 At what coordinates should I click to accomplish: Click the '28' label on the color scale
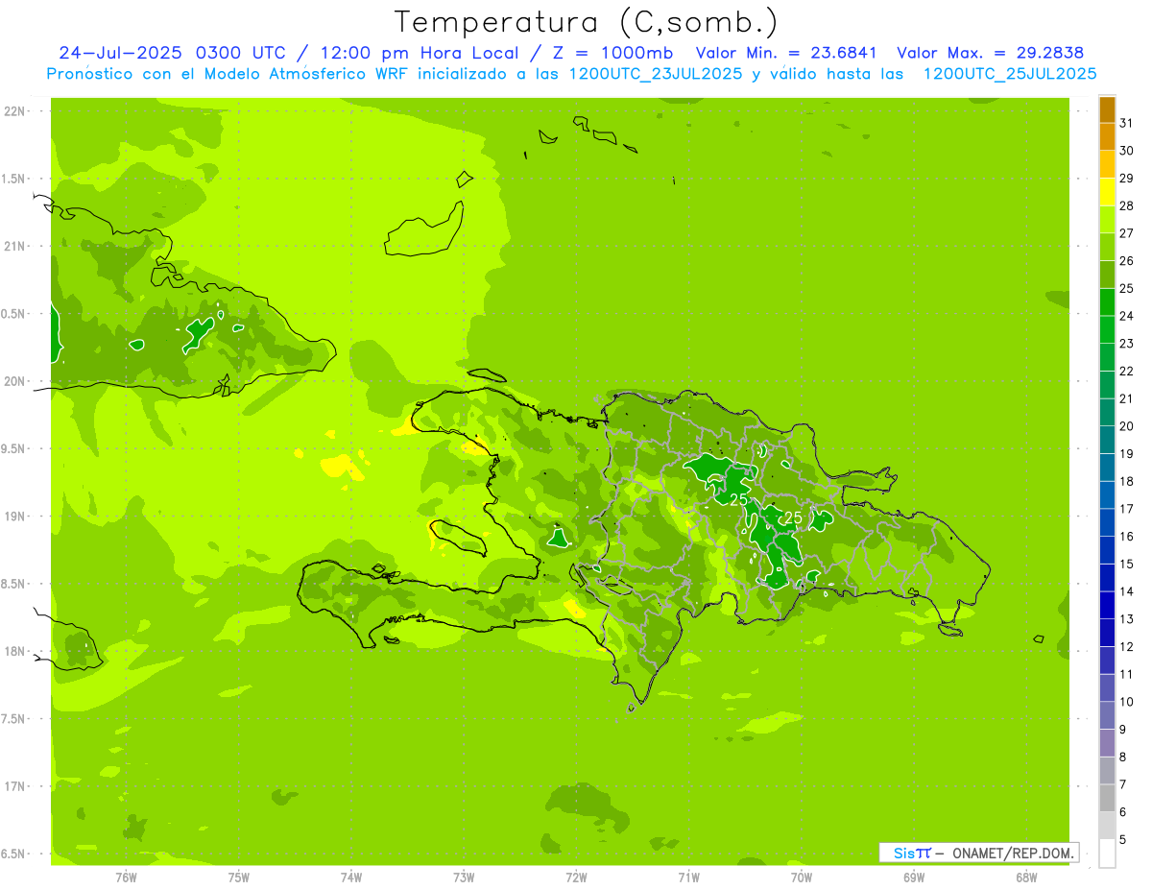1127,206
